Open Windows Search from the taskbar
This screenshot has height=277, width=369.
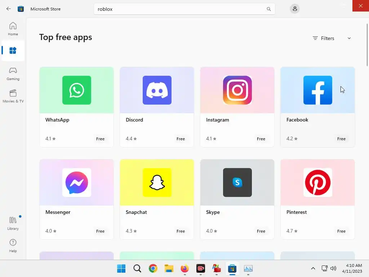[x=137, y=268]
